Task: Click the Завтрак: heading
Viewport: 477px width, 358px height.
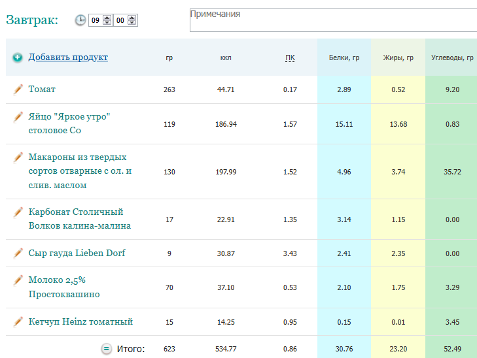Action: [x=32, y=20]
